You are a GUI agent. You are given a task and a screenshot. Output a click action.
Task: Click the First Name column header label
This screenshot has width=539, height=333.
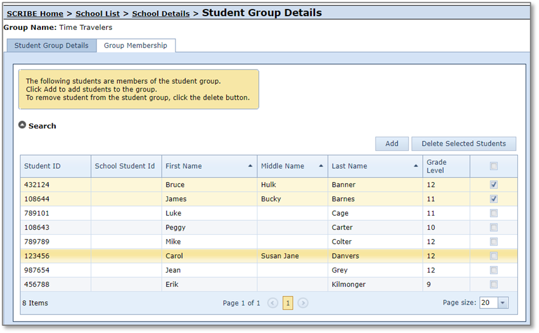(x=184, y=166)
